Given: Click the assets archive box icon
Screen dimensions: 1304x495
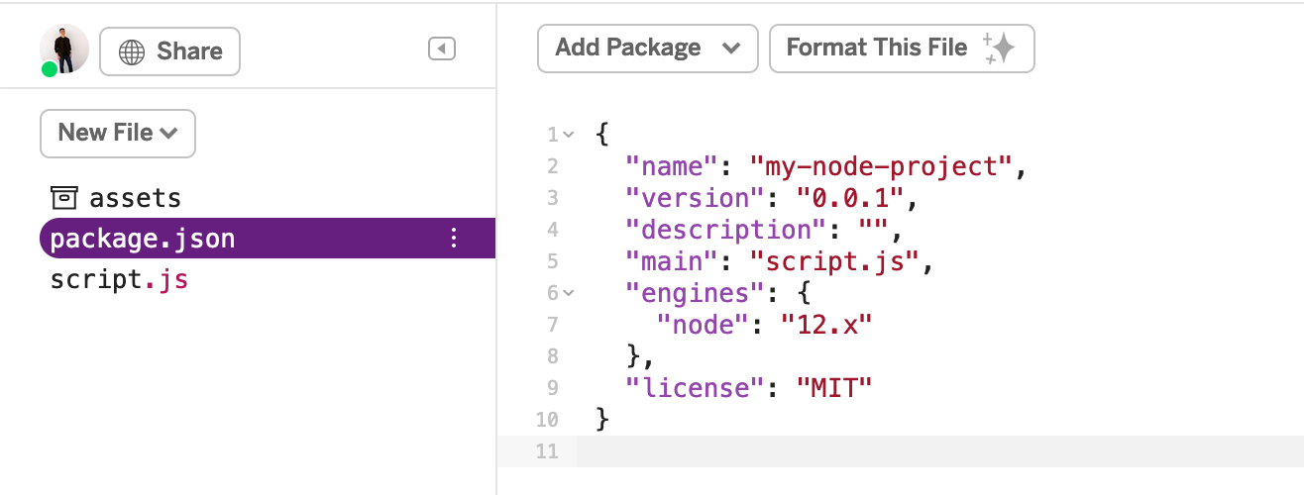Looking at the screenshot, I should tap(64, 198).
